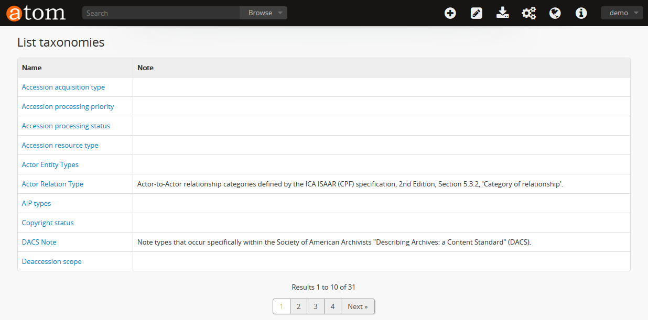Open the Import download icon menu
Image resolution: width=648 pixels, height=320 pixels.
(x=502, y=13)
